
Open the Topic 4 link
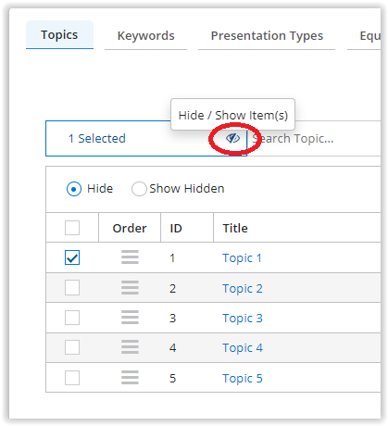pyautogui.click(x=243, y=348)
